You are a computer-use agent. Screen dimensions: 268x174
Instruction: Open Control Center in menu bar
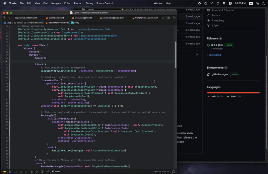click(258, 3)
